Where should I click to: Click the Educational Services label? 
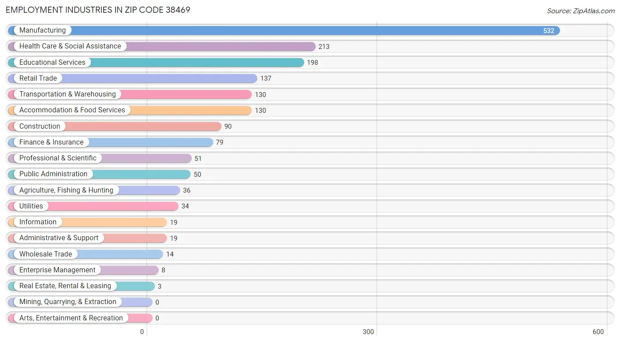(x=52, y=62)
